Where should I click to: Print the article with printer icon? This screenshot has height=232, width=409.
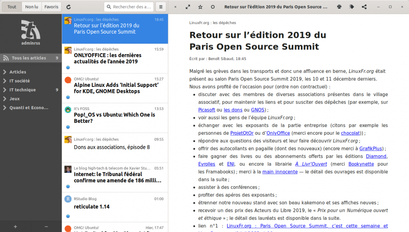tap(339, 7)
